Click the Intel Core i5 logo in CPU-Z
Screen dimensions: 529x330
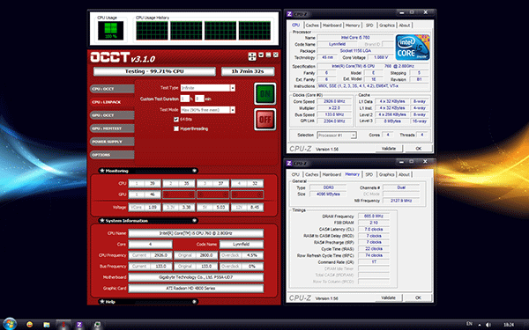click(413, 48)
